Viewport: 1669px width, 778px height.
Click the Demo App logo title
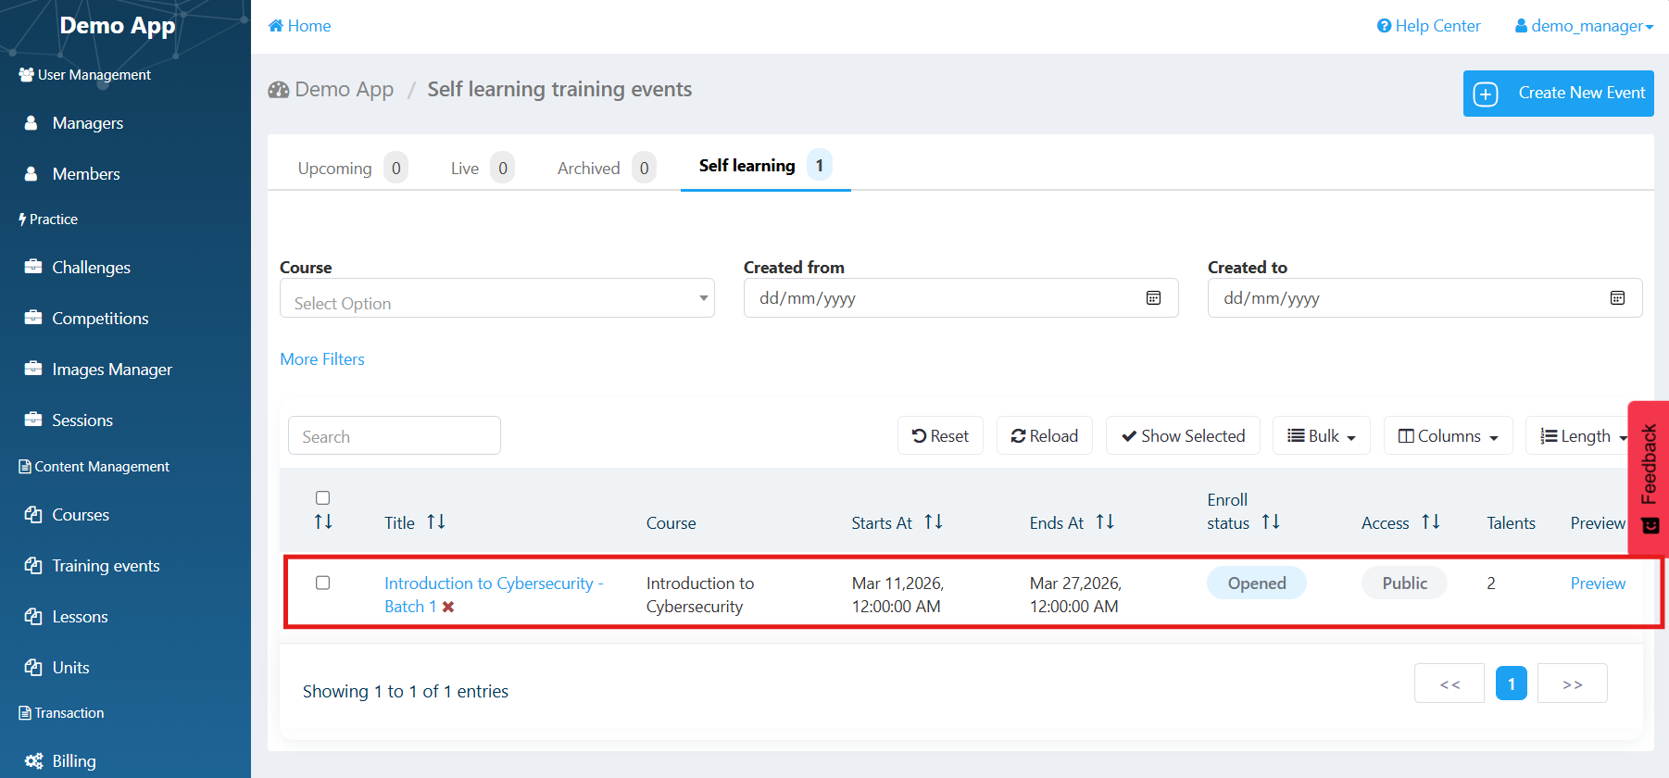coord(118,25)
